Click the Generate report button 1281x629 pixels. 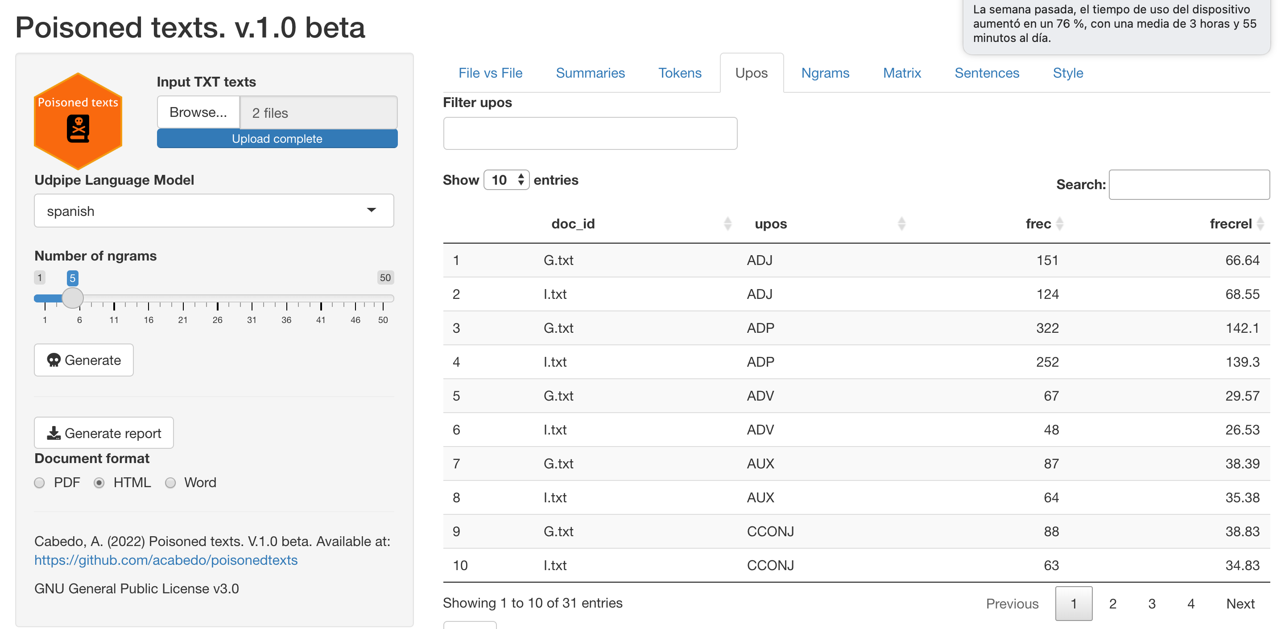pyautogui.click(x=103, y=433)
